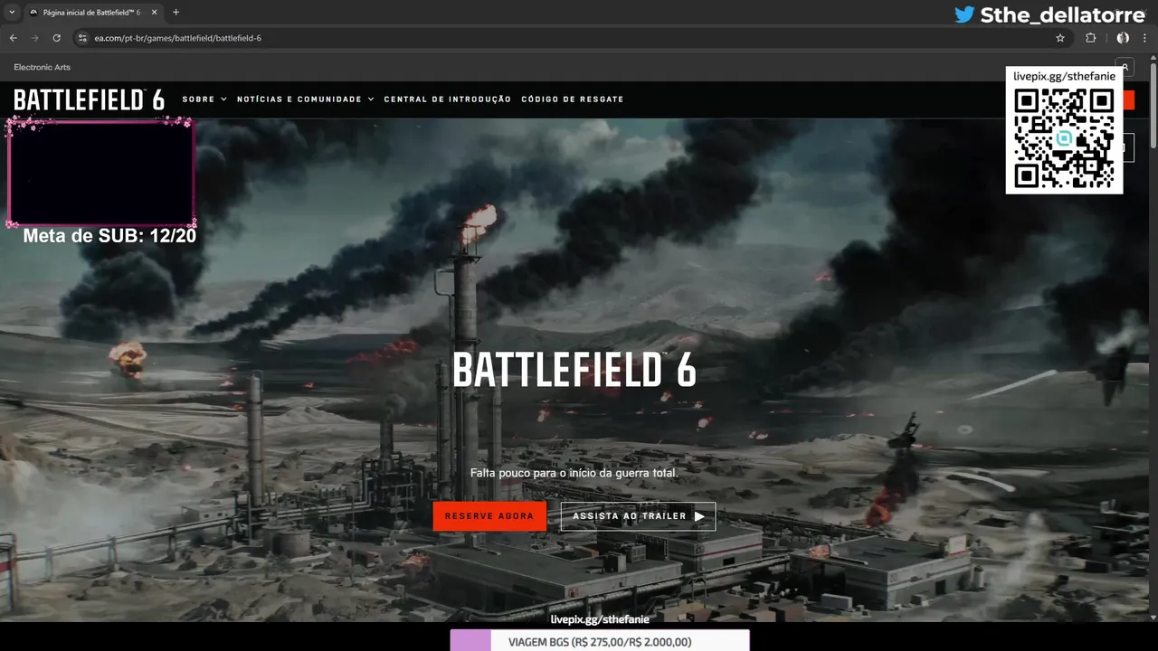Open CENTRAL DE INTRODUÇÃO

(x=448, y=99)
